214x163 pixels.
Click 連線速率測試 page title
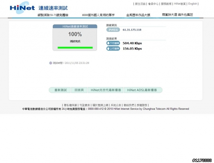[x=53, y=8]
